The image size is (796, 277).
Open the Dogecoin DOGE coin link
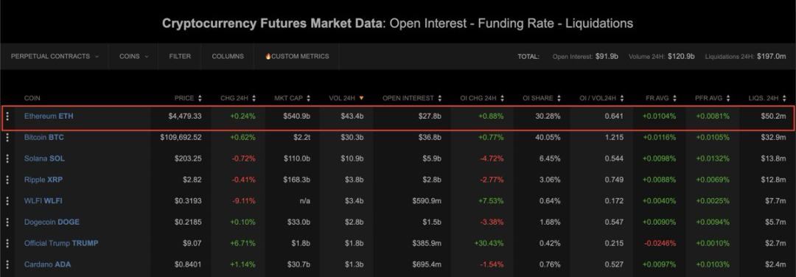pyautogui.click(x=52, y=222)
